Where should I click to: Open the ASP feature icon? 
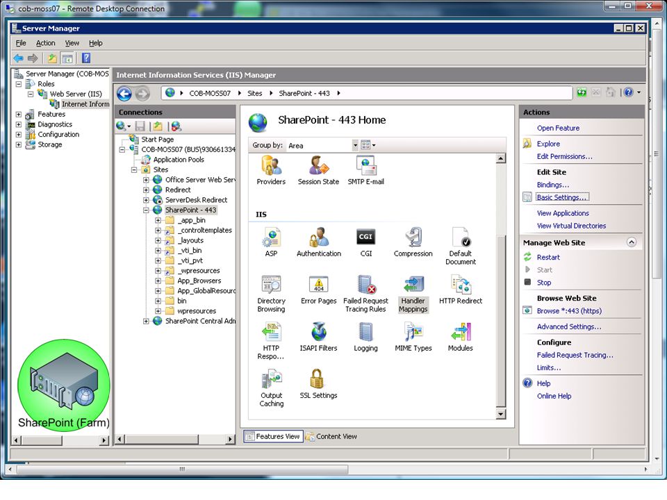pyautogui.click(x=271, y=242)
